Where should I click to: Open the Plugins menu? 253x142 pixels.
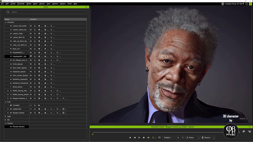pos(63,4)
